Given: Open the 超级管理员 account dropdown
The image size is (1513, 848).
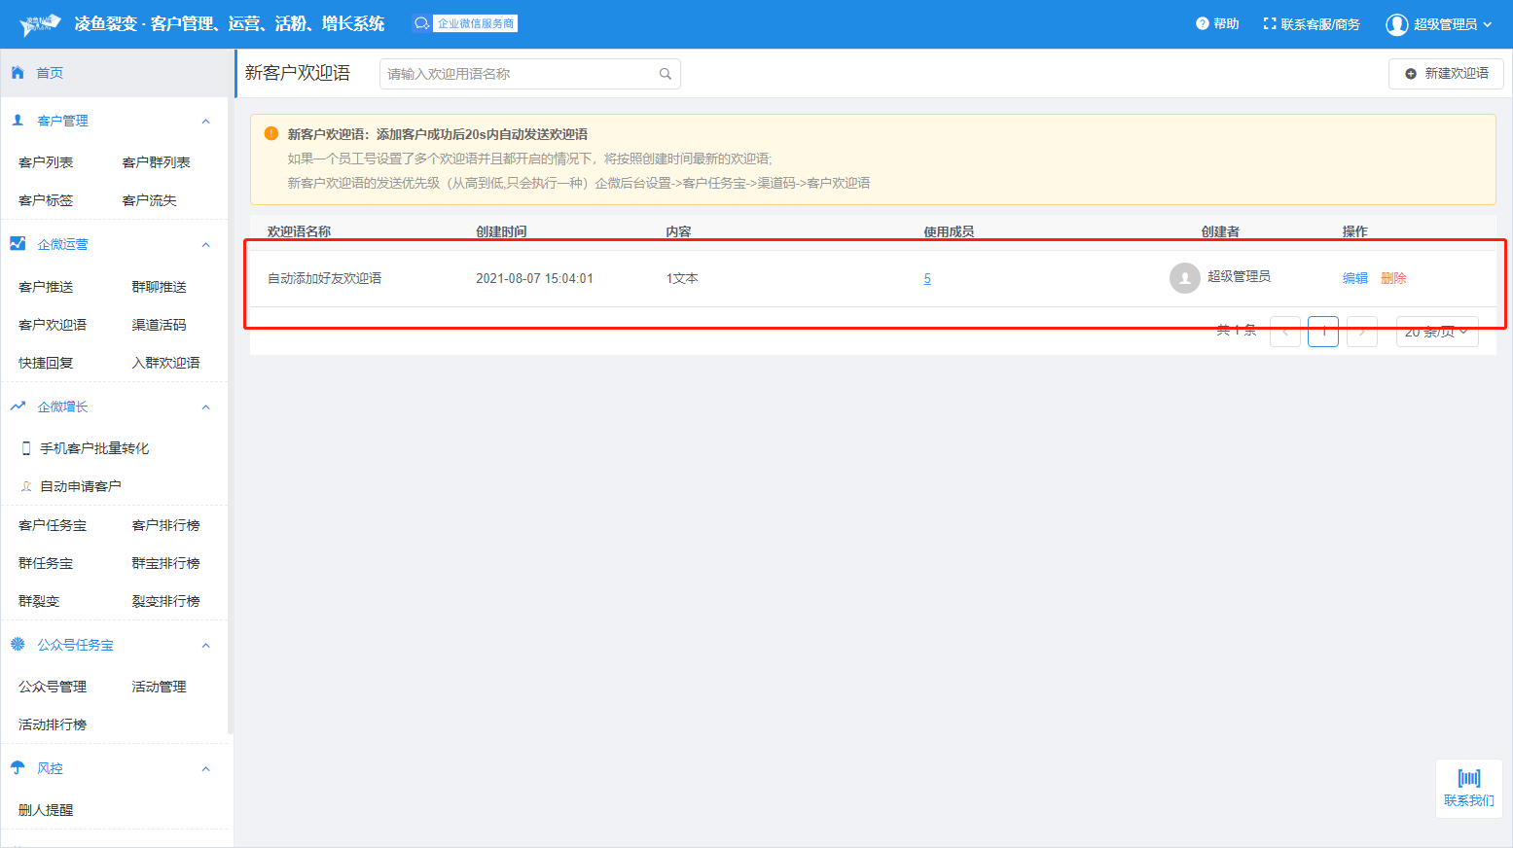Looking at the screenshot, I should (1487, 24).
